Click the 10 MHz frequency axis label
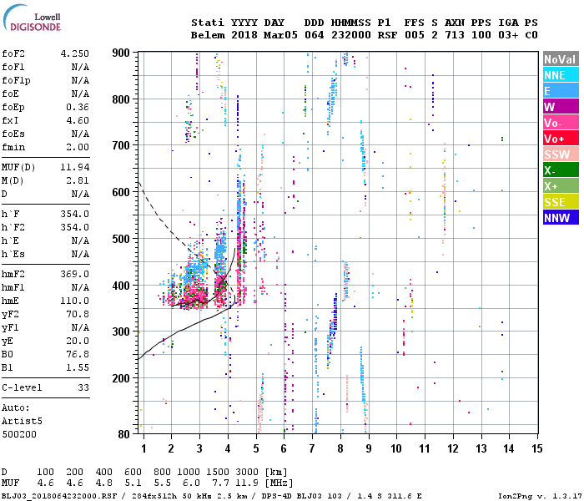Screen dimensions: 584x501 [396, 448]
